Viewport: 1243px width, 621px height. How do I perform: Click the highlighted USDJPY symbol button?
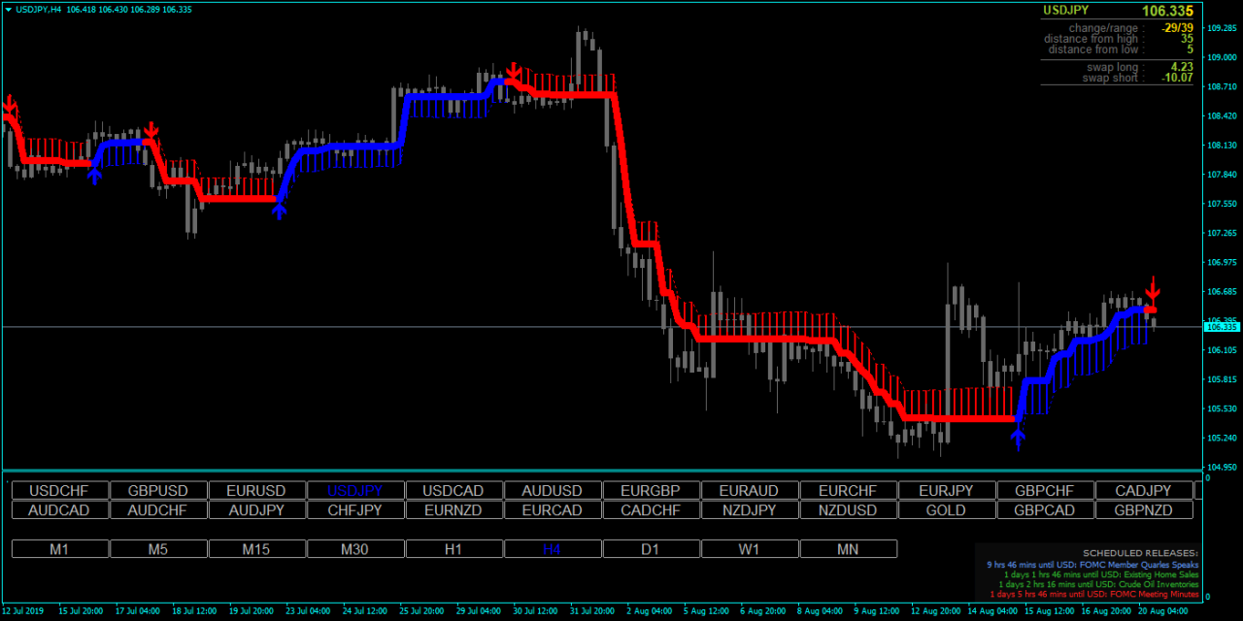(355, 491)
